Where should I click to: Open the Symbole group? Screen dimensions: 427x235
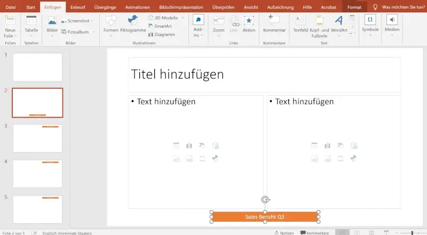pos(370,25)
